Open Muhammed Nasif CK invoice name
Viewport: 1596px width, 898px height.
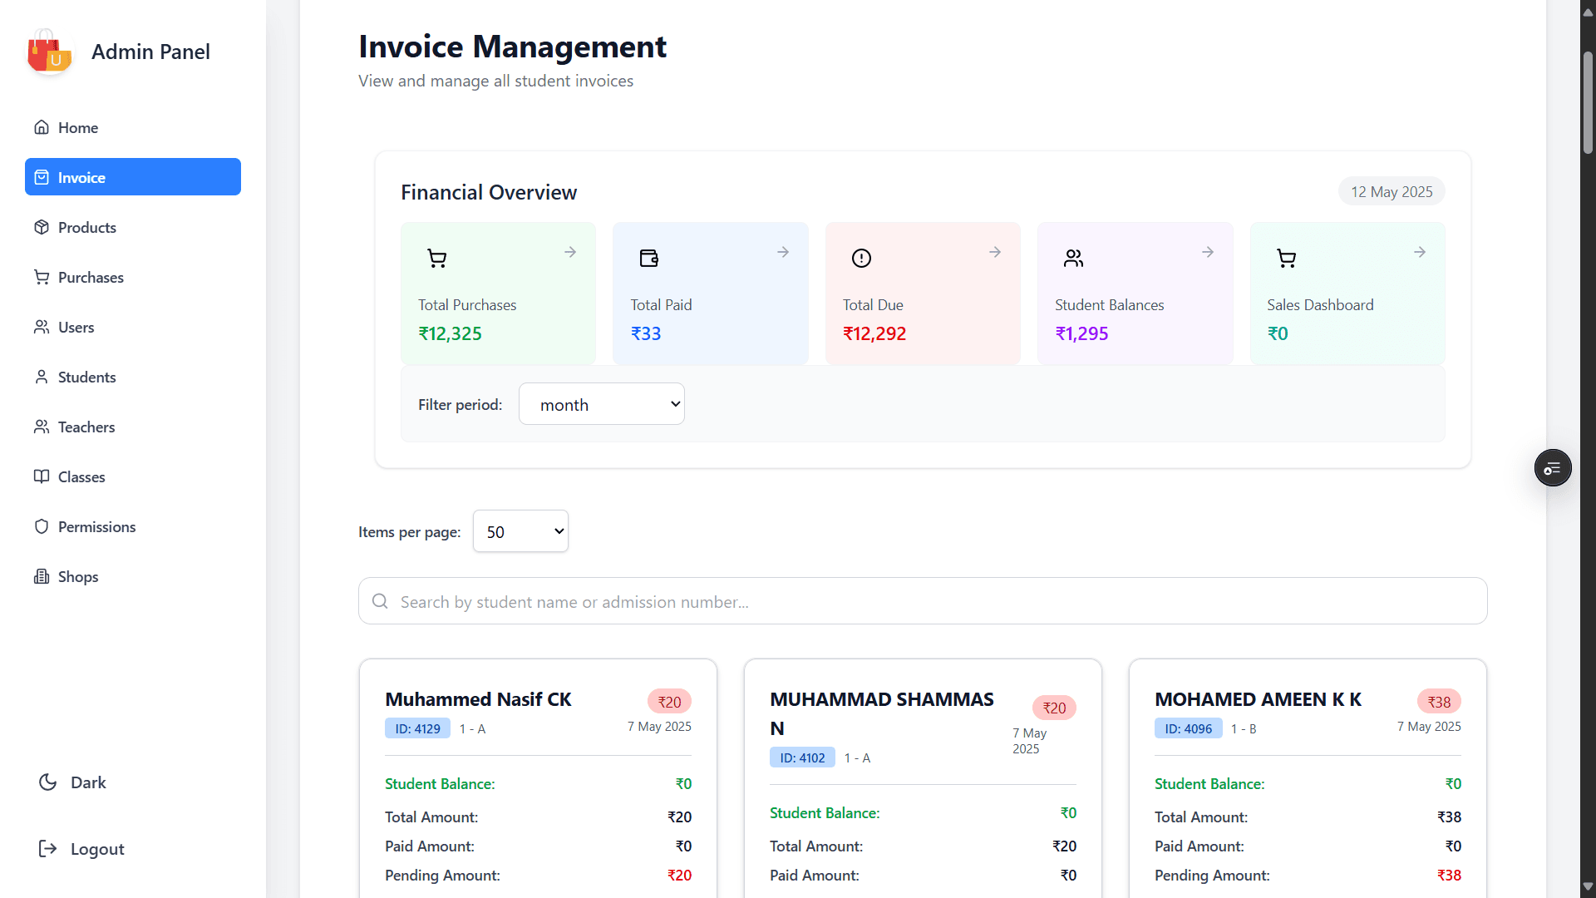point(478,699)
